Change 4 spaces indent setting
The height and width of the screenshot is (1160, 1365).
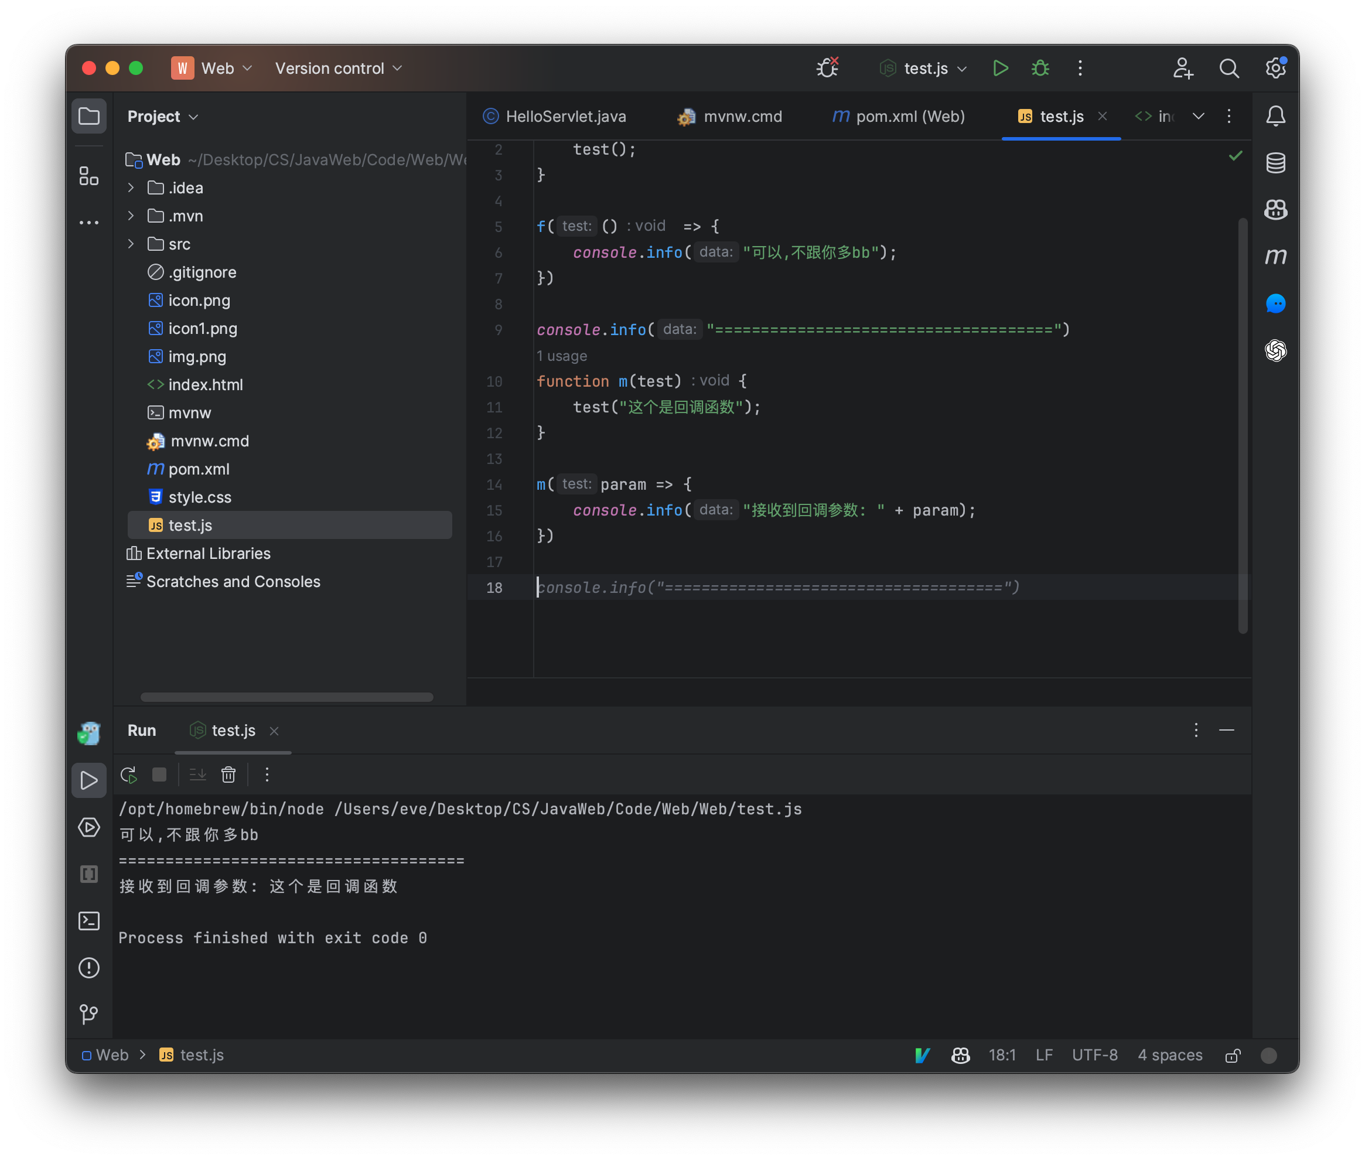click(x=1170, y=1056)
